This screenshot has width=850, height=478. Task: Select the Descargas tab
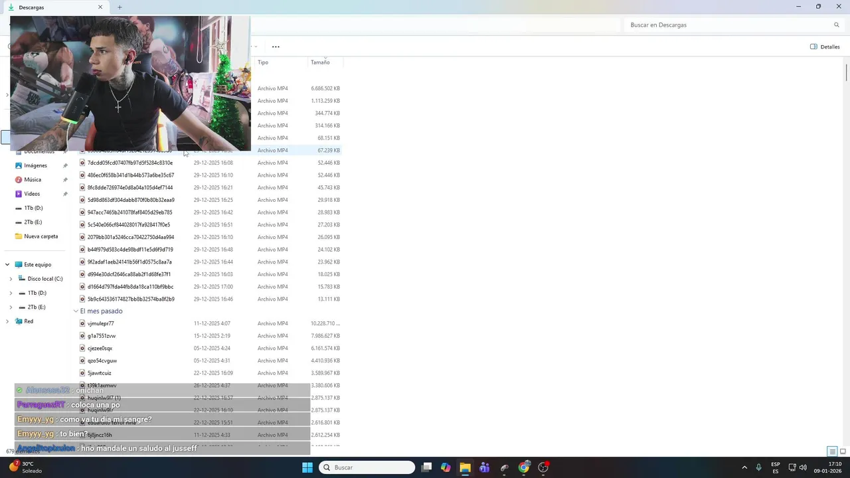tap(56, 7)
